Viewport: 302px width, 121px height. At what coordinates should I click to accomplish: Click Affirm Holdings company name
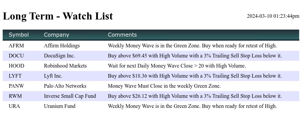tap(62, 46)
